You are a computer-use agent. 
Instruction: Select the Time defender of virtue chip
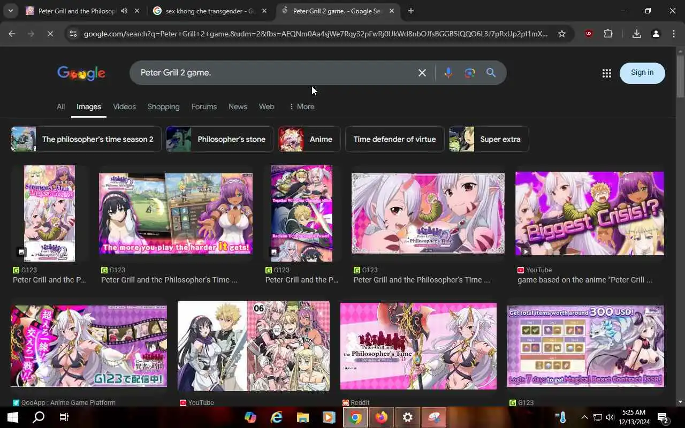coord(394,139)
